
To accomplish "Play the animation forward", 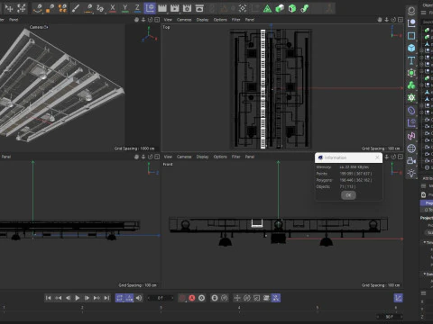I will 78,298.
